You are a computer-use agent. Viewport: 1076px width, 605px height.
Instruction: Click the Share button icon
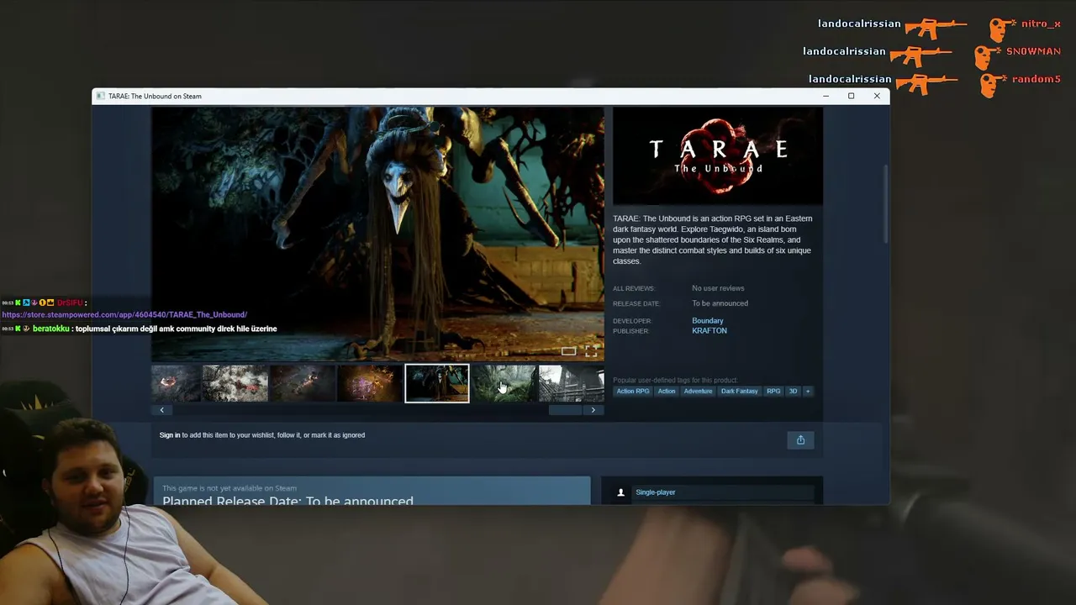coord(800,439)
